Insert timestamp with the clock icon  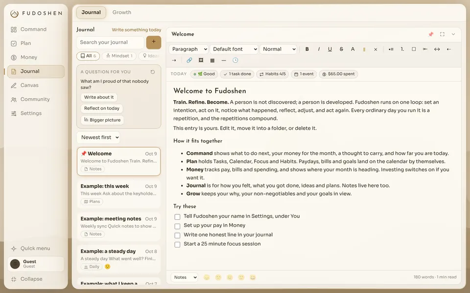coord(235,61)
